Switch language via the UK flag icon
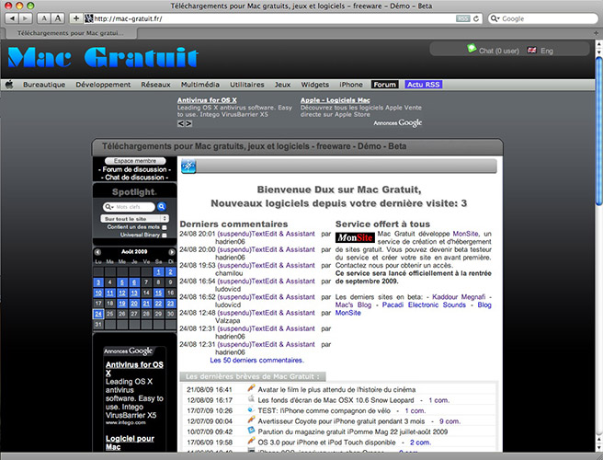This screenshot has height=460, width=603. (x=532, y=50)
